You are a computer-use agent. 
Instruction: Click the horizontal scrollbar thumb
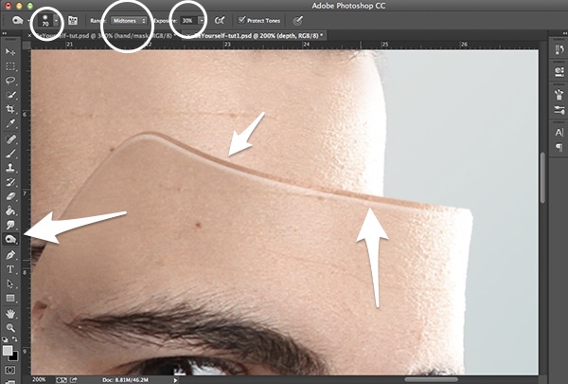[431, 379]
